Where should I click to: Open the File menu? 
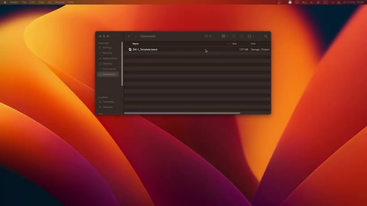24,2
